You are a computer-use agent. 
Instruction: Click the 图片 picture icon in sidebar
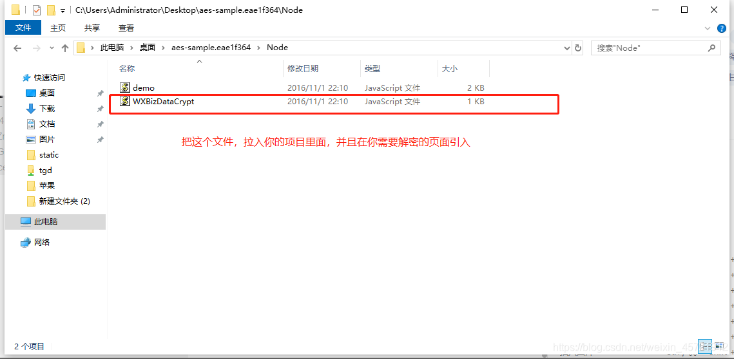click(31, 140)
